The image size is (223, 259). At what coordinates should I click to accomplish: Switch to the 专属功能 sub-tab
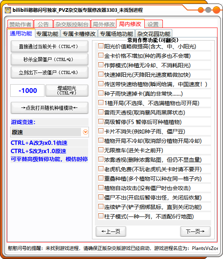(x=48, y=34)
